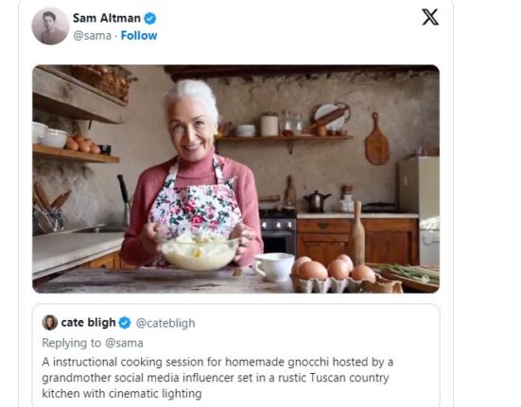The width and height of the screenshot is (521, 407).
Task: Open the grandmother cooking media preview
Action: click(x=235, y=179)
